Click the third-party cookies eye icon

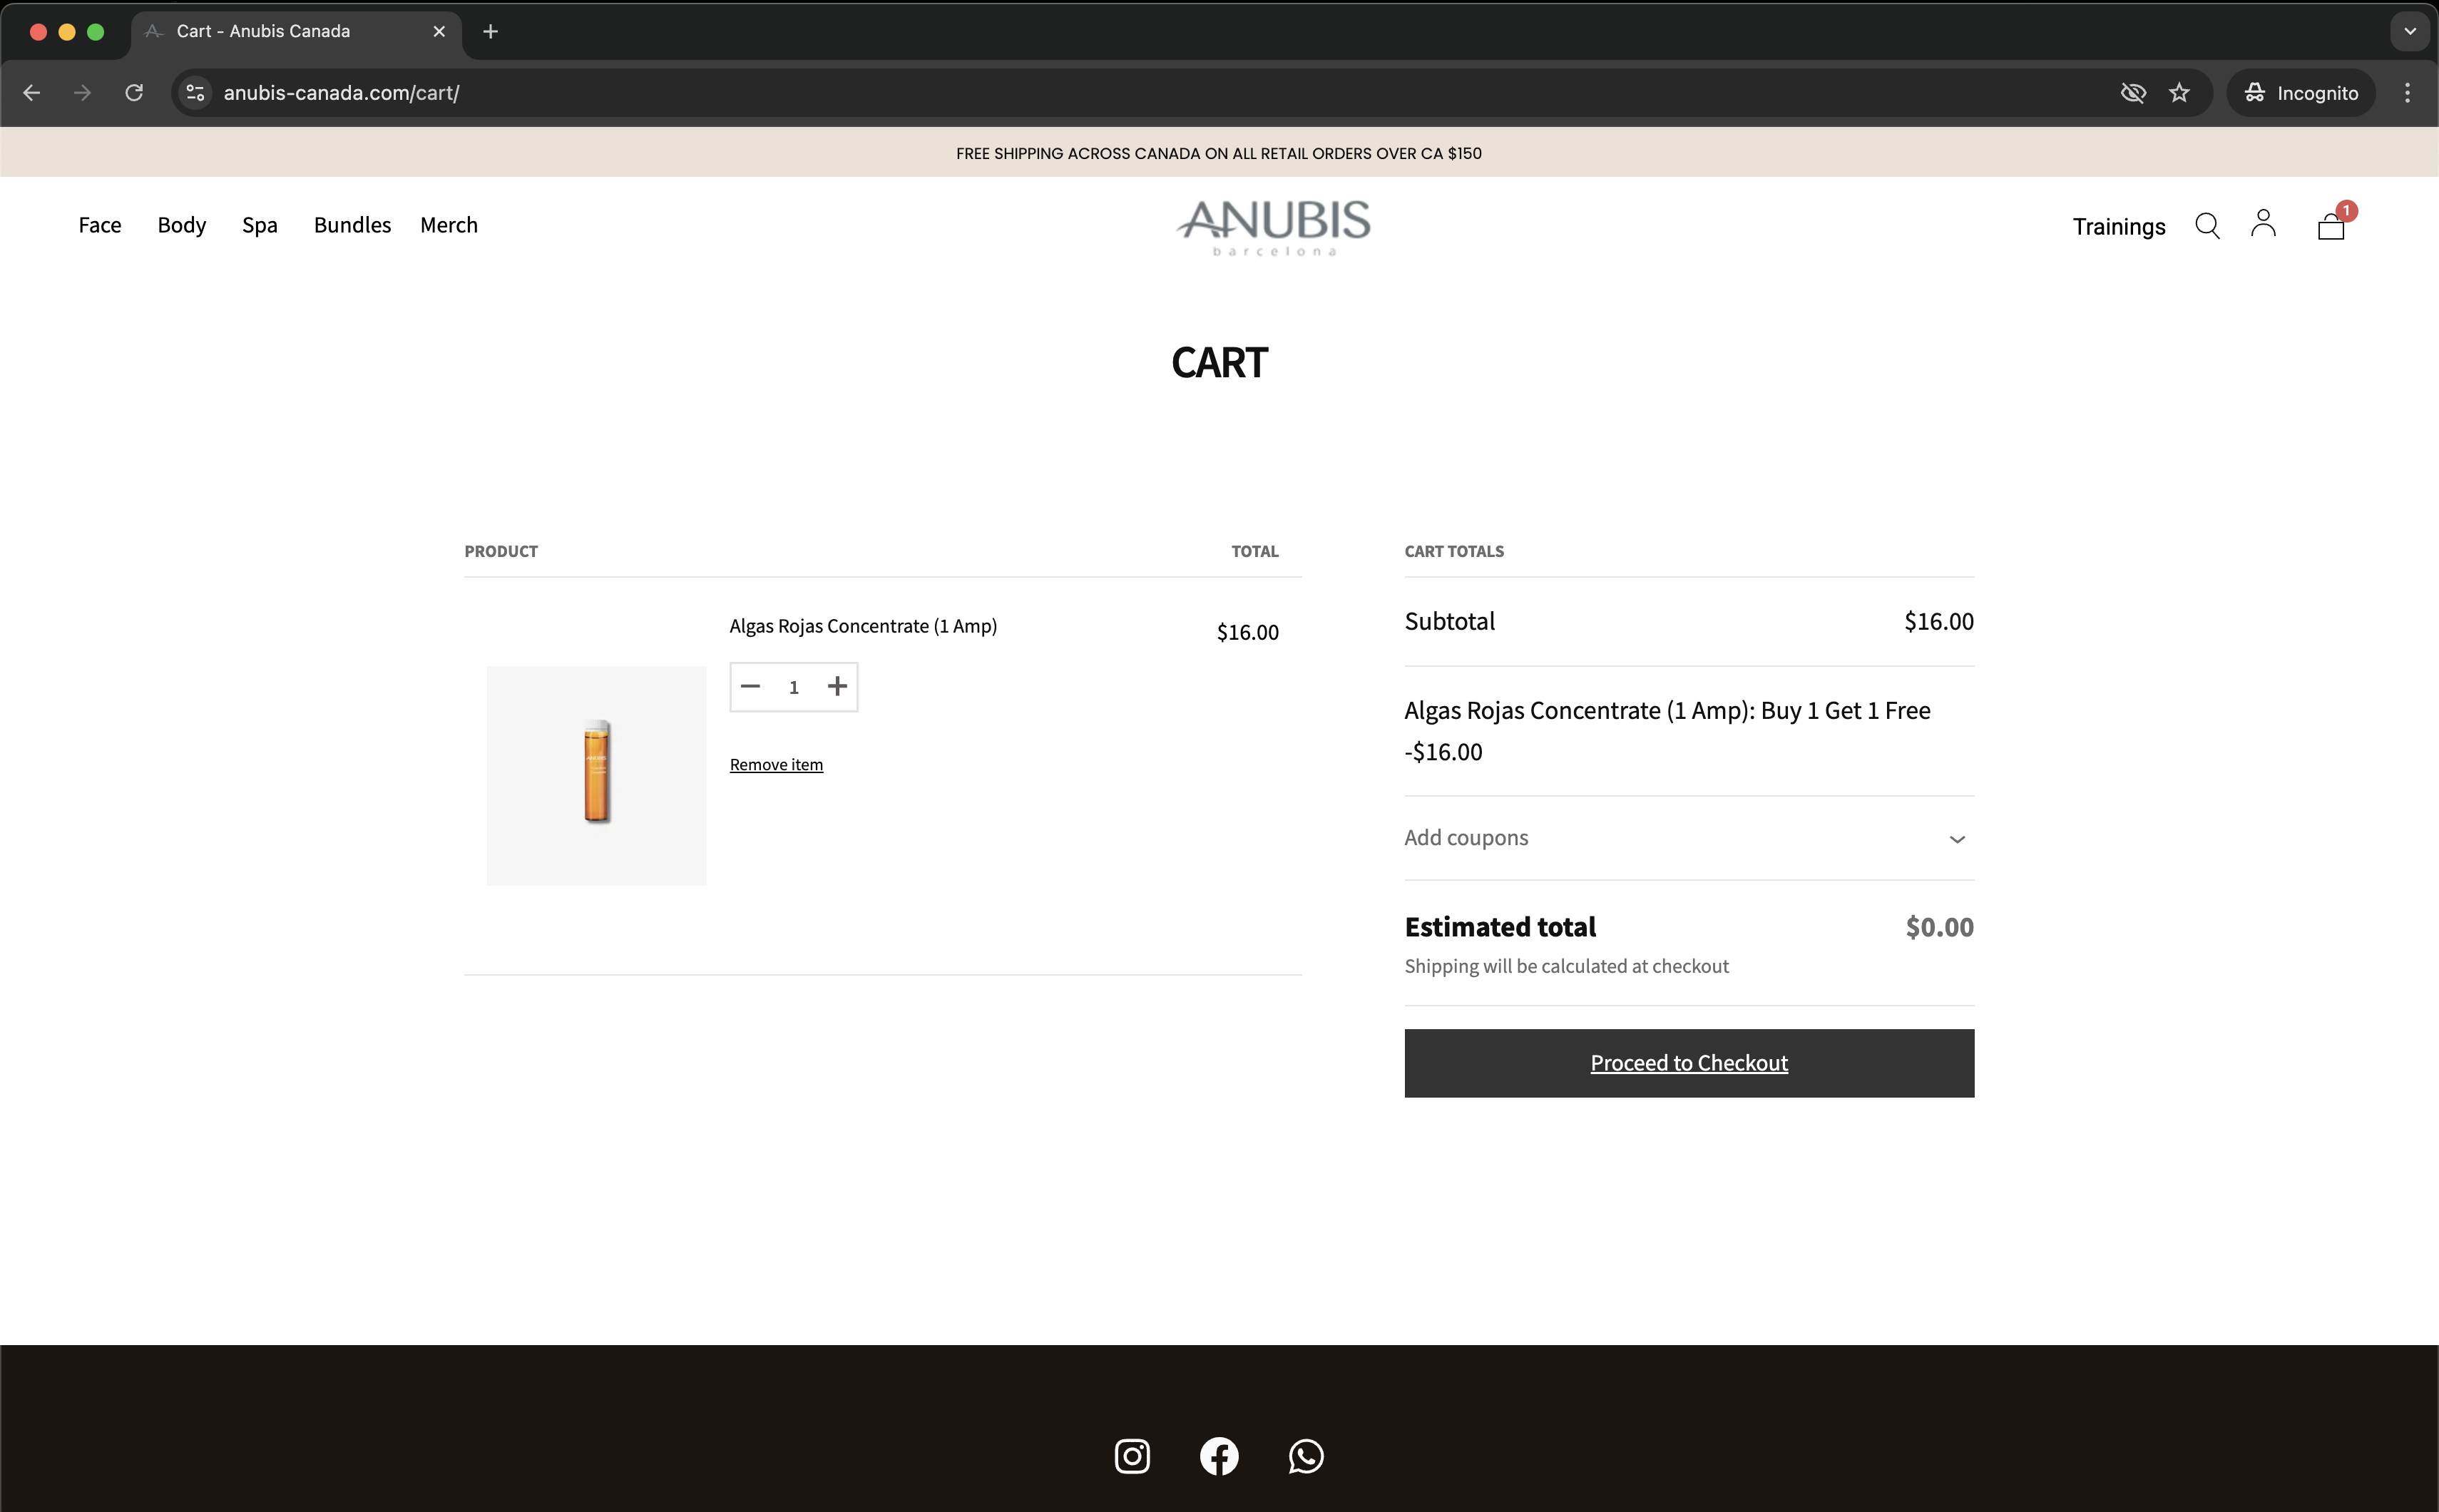(2133, 93)
